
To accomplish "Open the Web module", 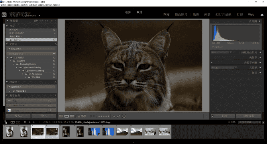I will click(251, 15).
